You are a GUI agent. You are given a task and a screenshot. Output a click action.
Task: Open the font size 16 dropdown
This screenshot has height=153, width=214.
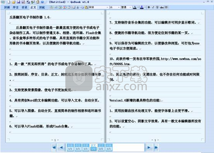(x=119, y=7)
